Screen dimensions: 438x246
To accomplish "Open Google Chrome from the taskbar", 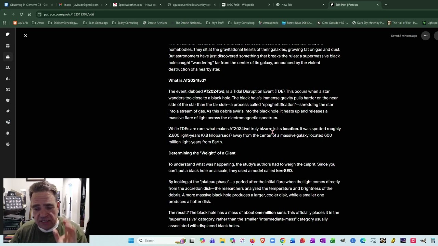I will 282,241.
